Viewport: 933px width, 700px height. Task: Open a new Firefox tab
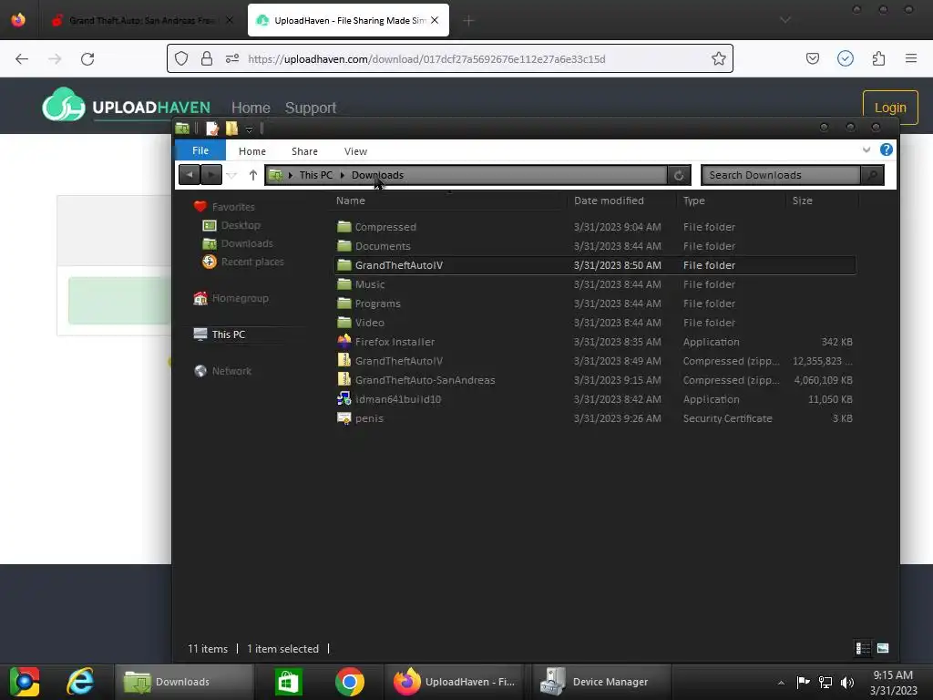(468, 21)
